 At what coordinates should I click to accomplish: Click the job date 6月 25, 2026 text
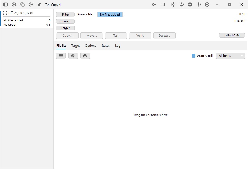click(21, 13)
